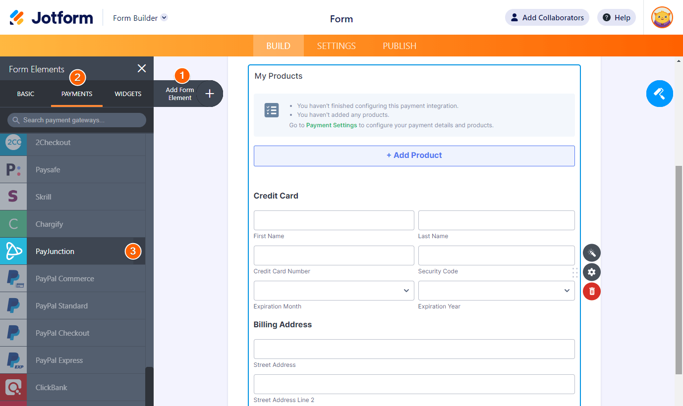Image resolution: width=683 pixels, height=406 pixels.
Task: Click the Form title text
Action: 341,19
